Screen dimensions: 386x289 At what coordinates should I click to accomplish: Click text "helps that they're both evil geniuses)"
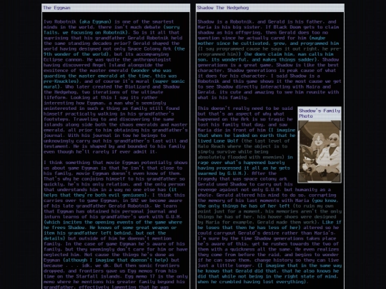coord(95,195)
